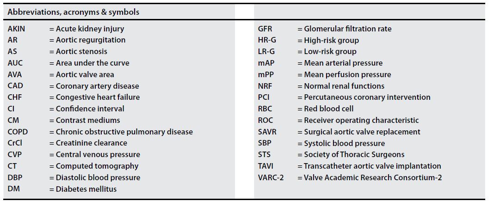The image size is (494, 201).
Task: Select the AKIN abbreviation
Action: point(17,29)
